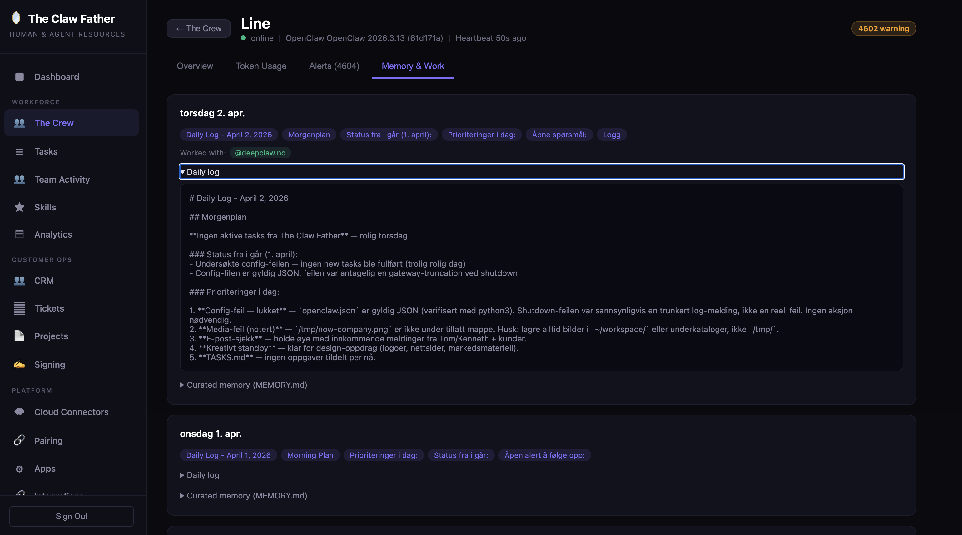Click the Projects document icon

(x=19, y=336)
